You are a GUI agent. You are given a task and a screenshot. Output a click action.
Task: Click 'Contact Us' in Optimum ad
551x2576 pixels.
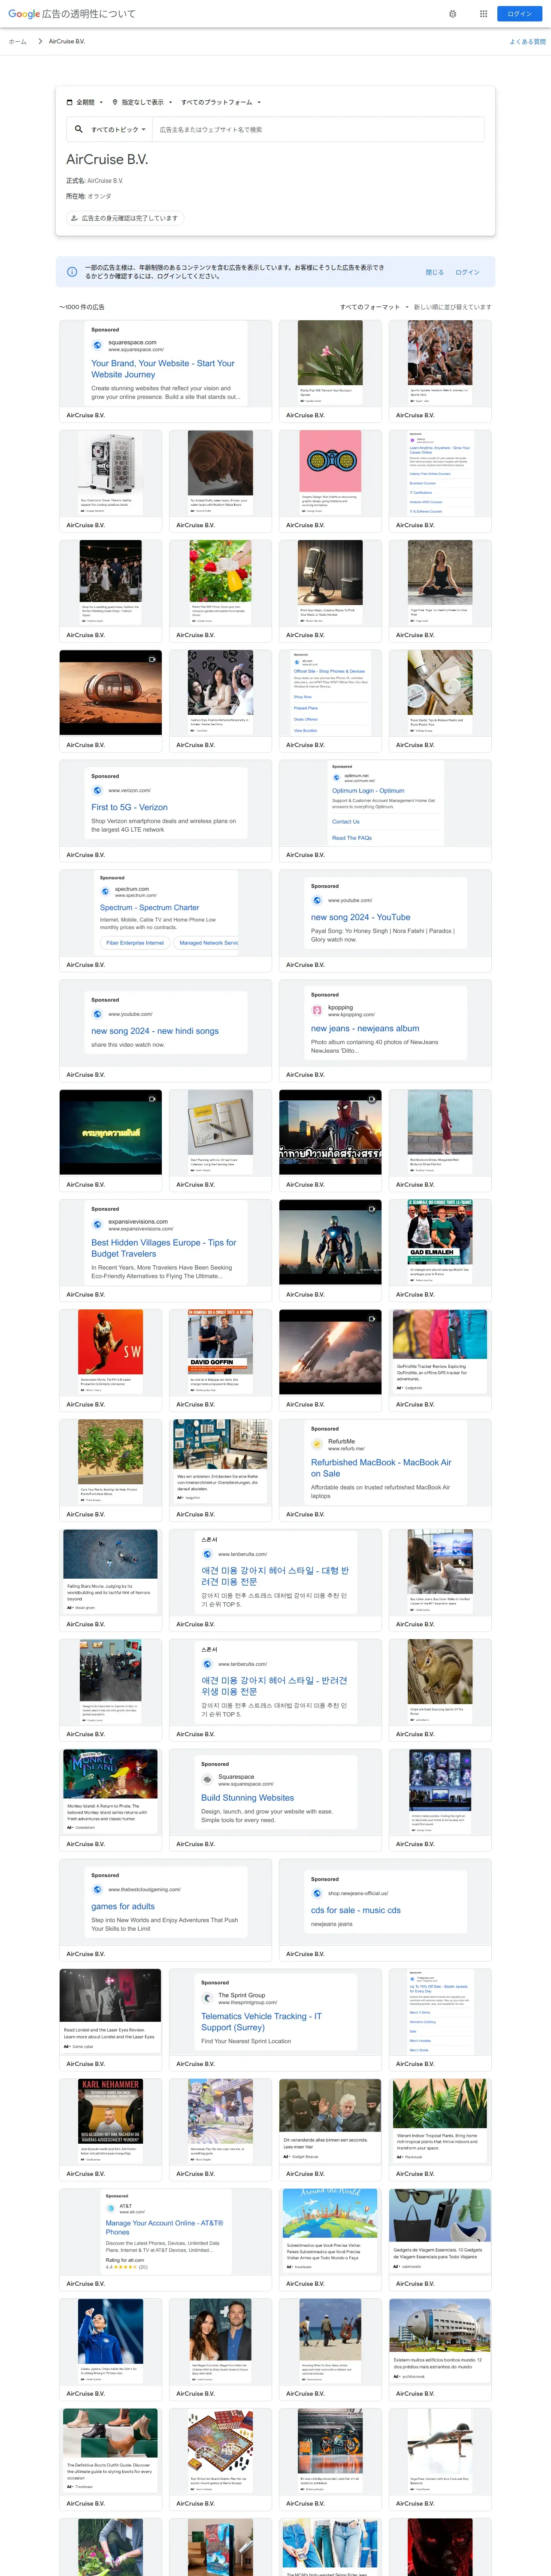click(x=346, y=822)
